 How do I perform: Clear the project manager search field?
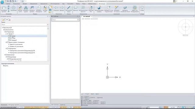(x=48, y=25)
